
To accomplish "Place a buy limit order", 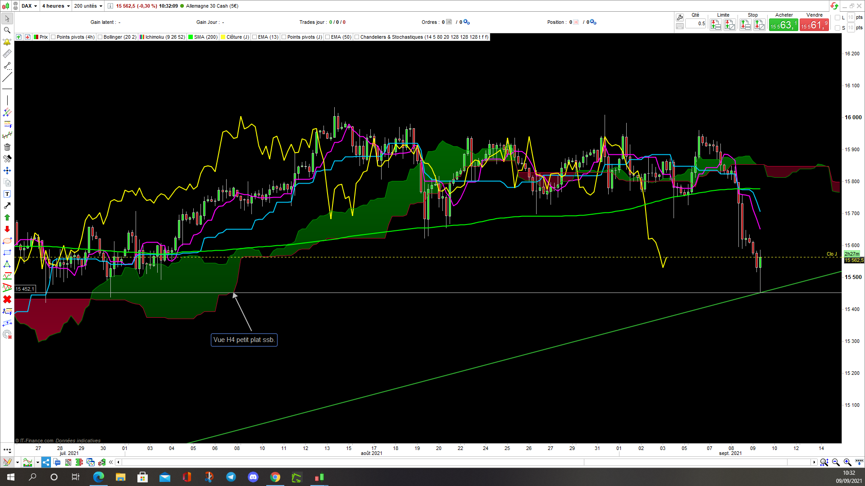I will (x=716, y=25).
